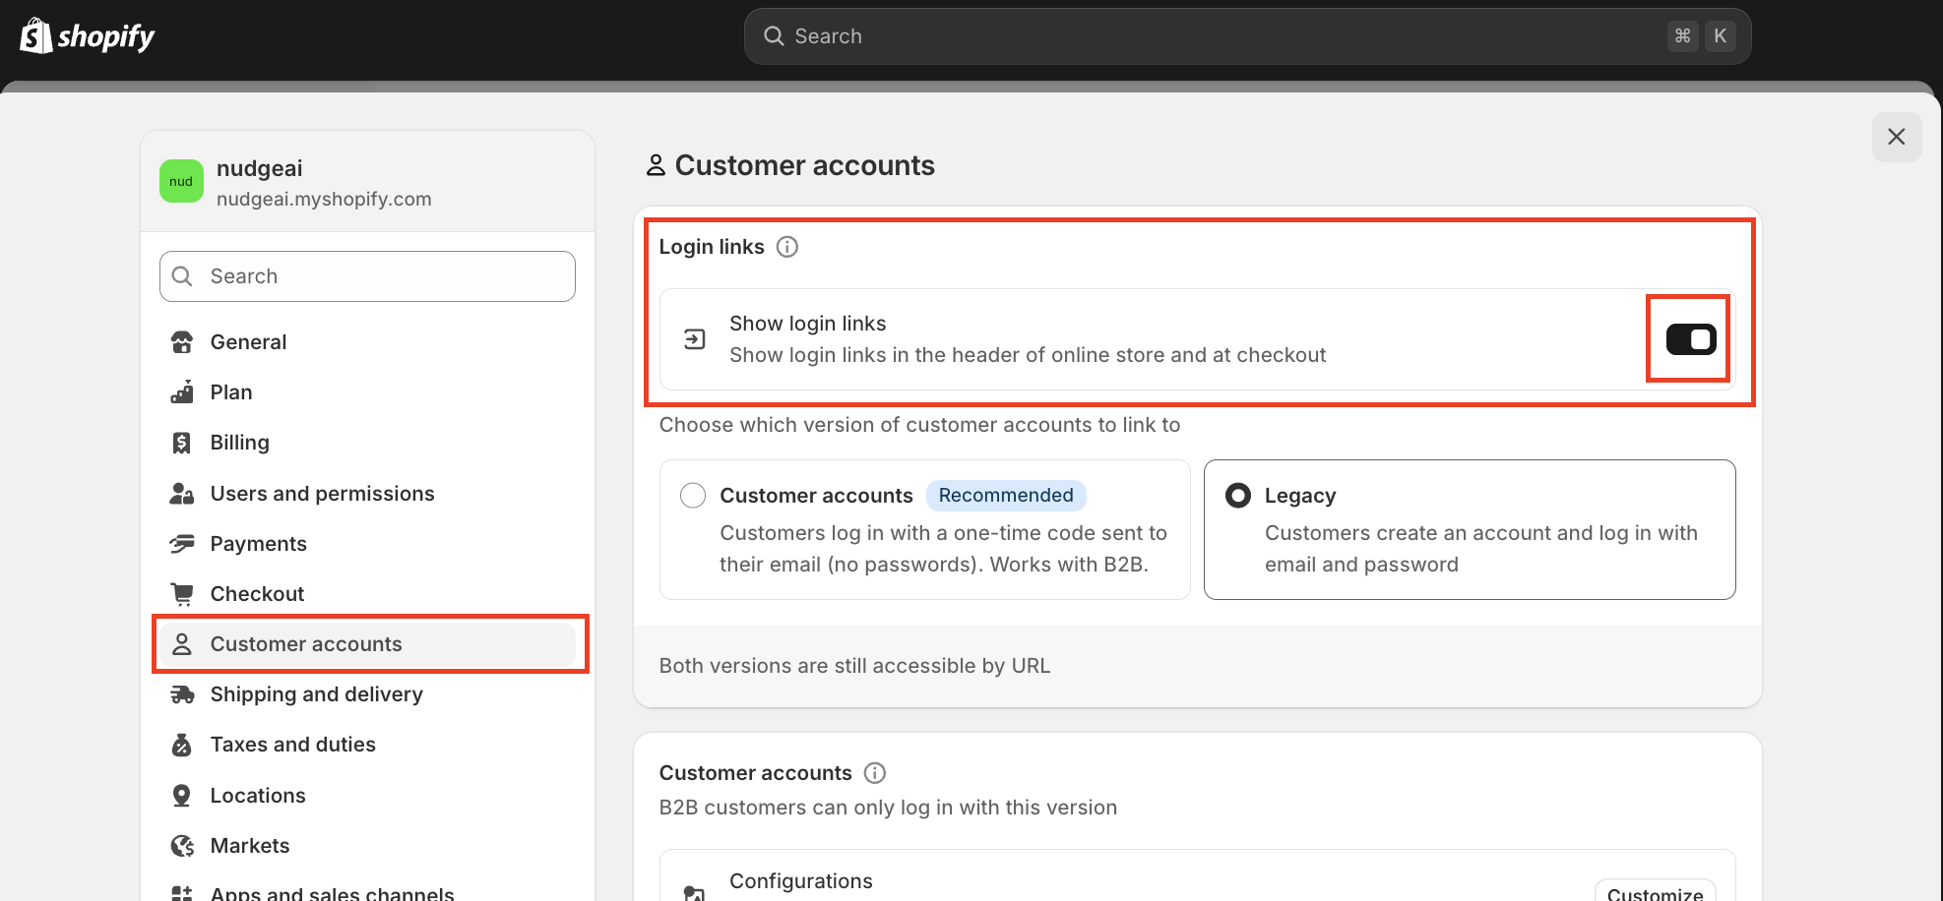Open Shipping and delivery settings

coord(368,694)
